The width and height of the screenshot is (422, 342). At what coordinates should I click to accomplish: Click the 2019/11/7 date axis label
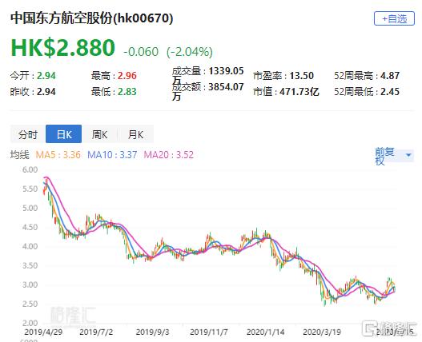[209, 332]
